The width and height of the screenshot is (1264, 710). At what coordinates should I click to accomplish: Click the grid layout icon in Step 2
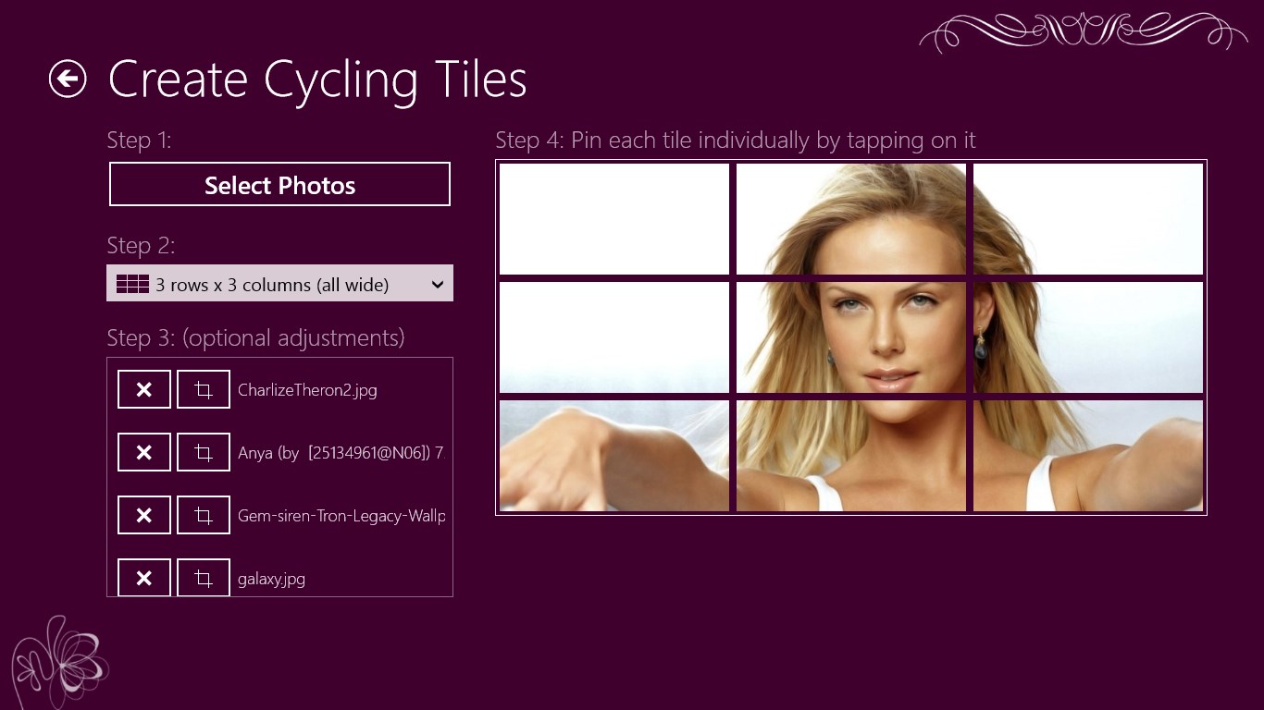click(x=132, y=283)
